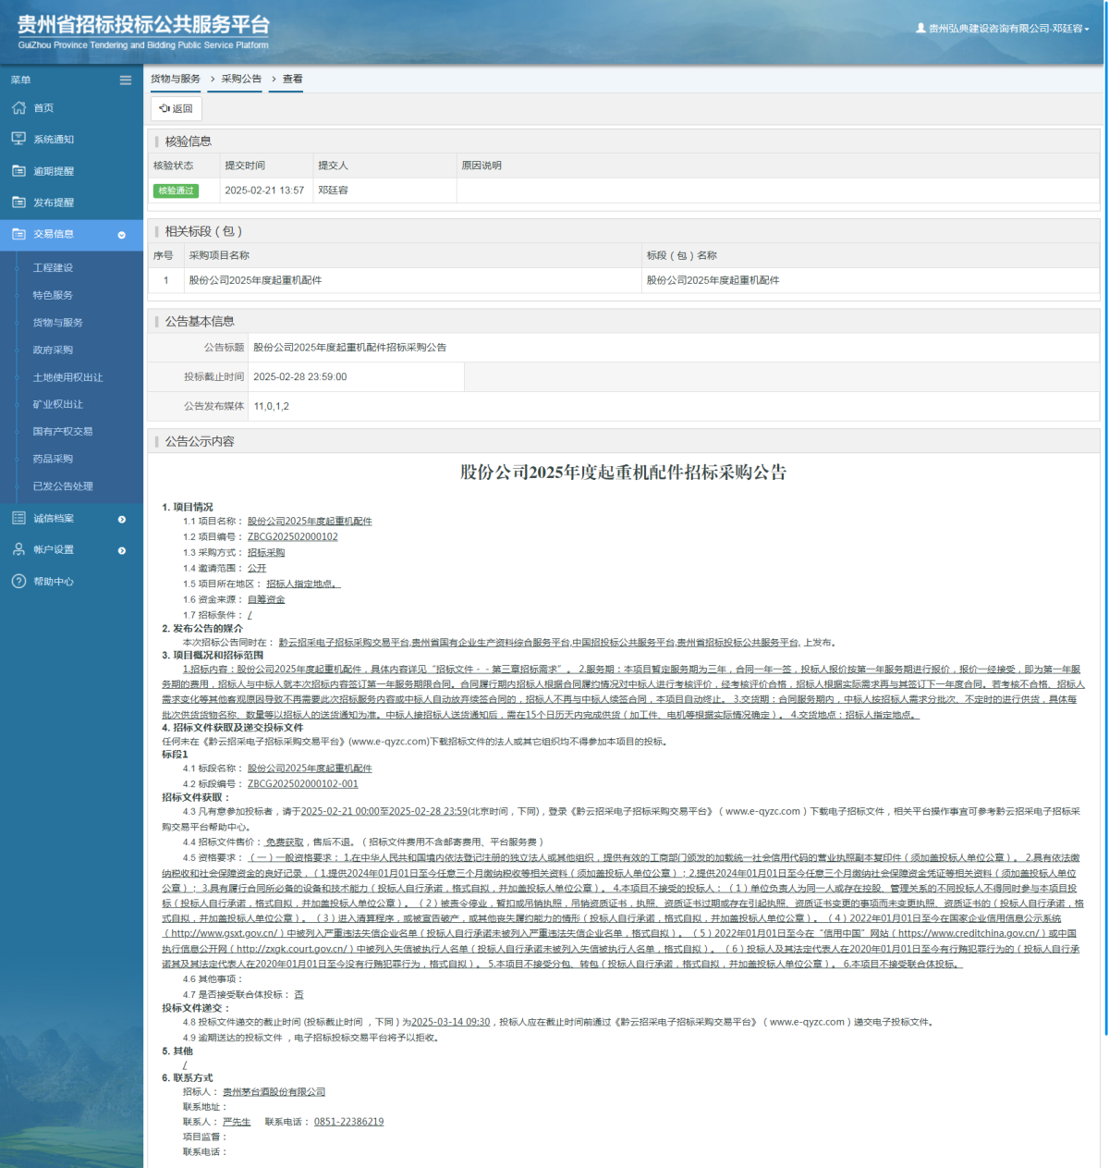1109x1168 pixels.
Task: Click the 发布提醒 folder icon
Action: point(18,202)
